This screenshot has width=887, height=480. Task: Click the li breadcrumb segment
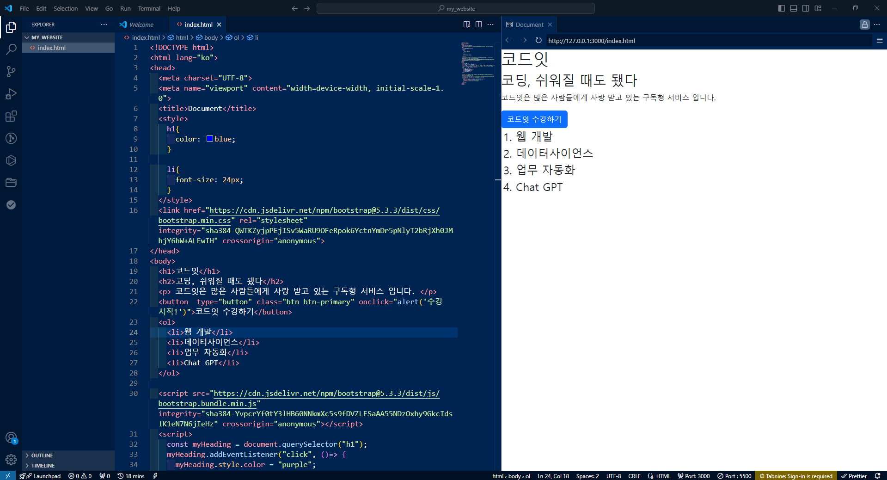pyautogui.click(x=253, y=37)
